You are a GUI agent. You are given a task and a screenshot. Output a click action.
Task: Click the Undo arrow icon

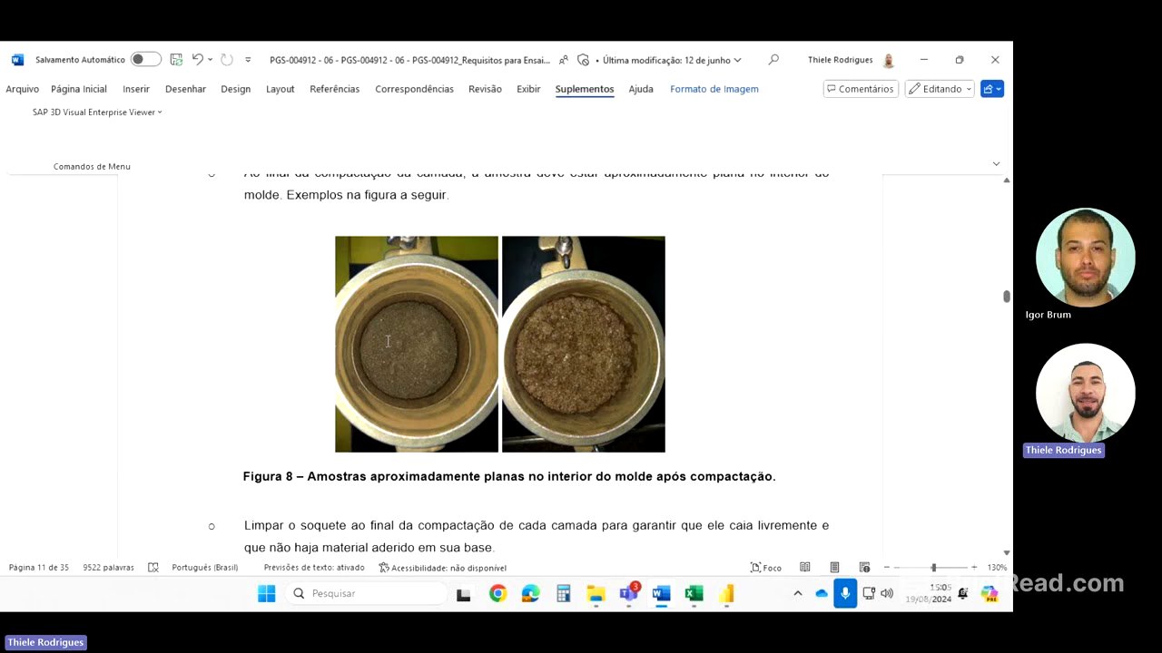197,60
